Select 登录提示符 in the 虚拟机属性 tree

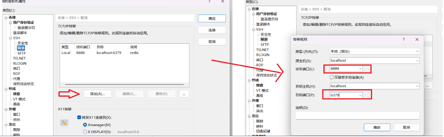tap(26, 28)
